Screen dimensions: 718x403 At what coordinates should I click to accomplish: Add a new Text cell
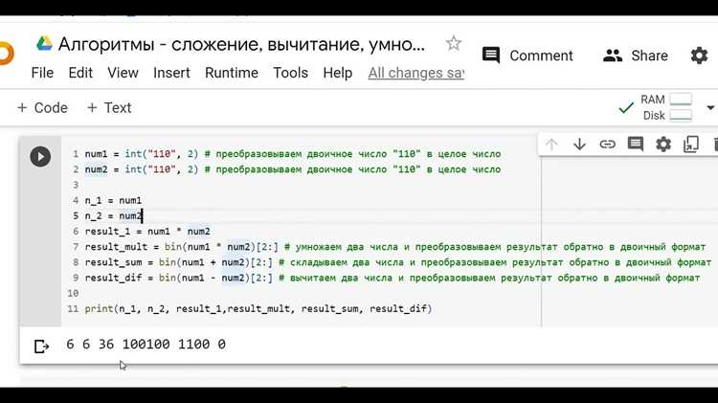[x=109, y=108]
